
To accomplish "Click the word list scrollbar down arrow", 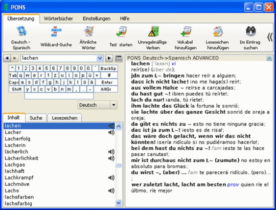I will (x=119, y=203).
